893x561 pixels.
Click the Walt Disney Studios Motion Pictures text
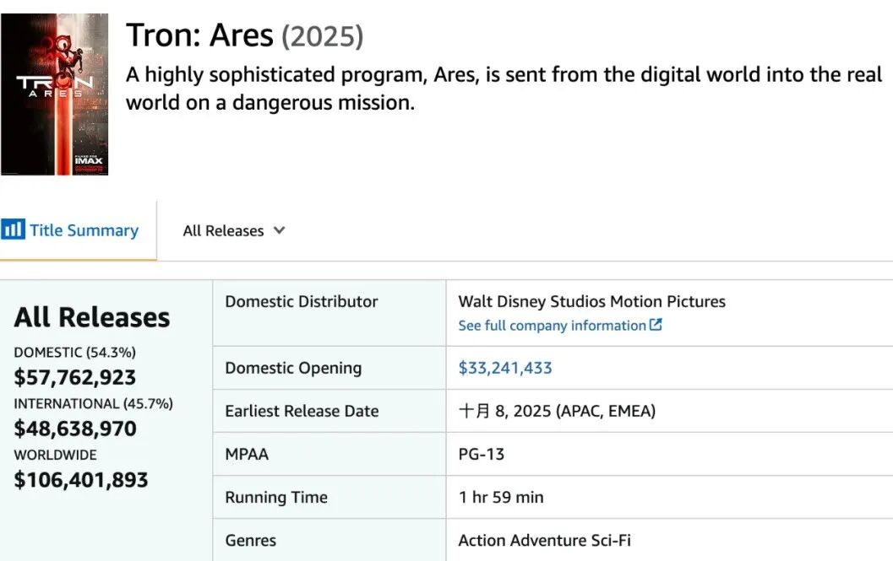coord(591,301)
